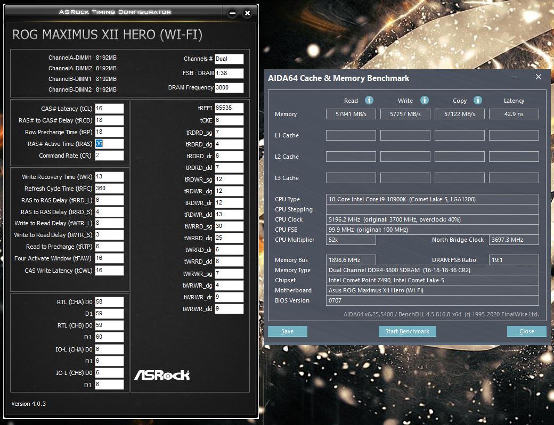Click Start Benchmark button

click(x=408, y=331)
